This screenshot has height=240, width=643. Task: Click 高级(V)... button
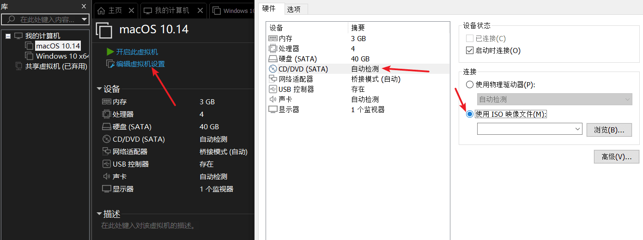coord(616,157)
